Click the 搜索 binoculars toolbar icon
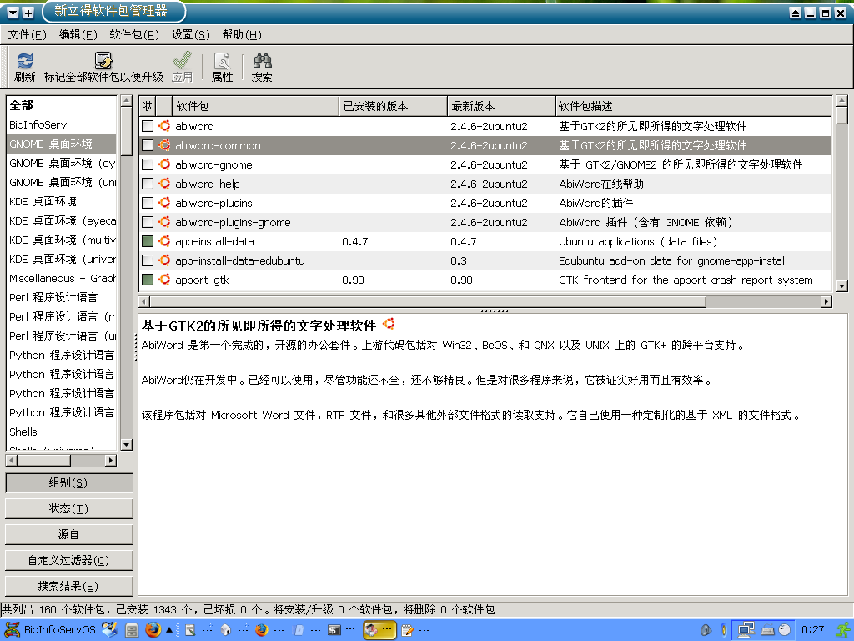 click(x=262, y=61)
